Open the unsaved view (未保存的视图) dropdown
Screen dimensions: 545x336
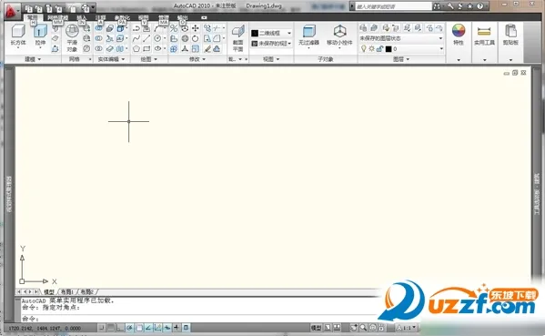tap(271, 44)
